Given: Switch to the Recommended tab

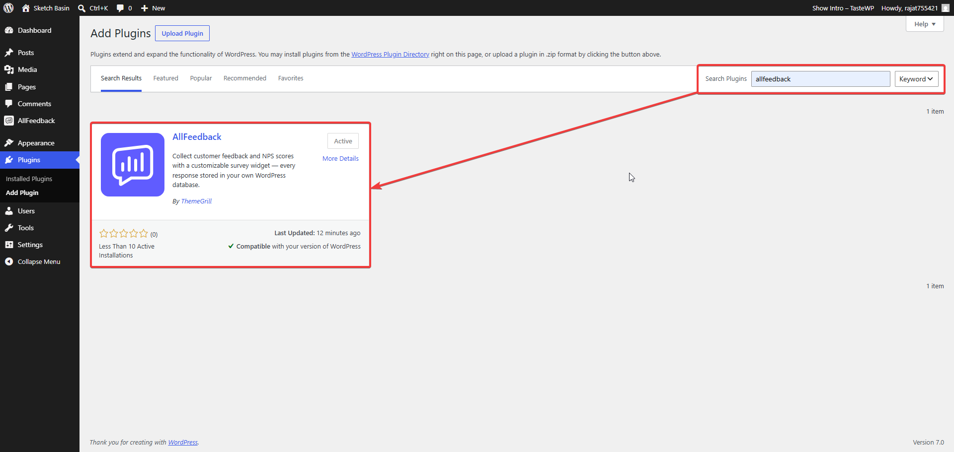Looking at the screenshot, I should (x=245, y=78).
